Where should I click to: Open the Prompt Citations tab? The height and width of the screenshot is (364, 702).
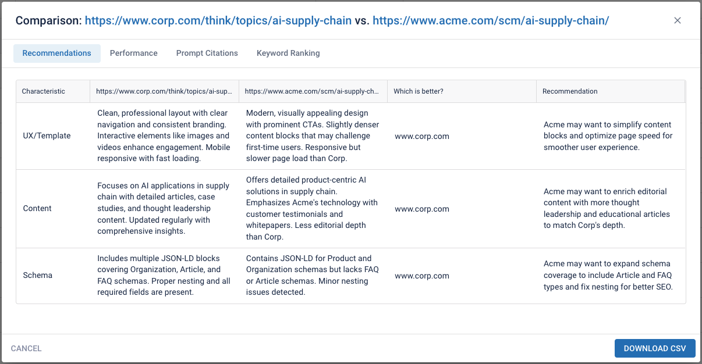tap(207, 53)
